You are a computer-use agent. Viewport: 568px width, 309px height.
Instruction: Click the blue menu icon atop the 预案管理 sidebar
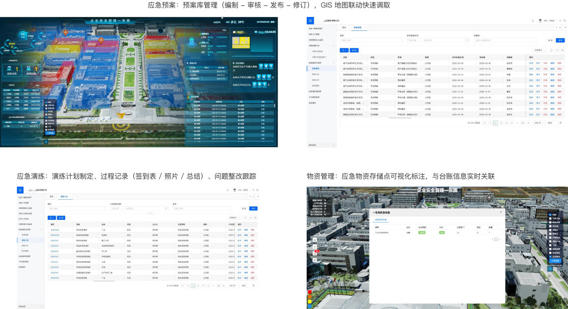click(x=311, y=20)
